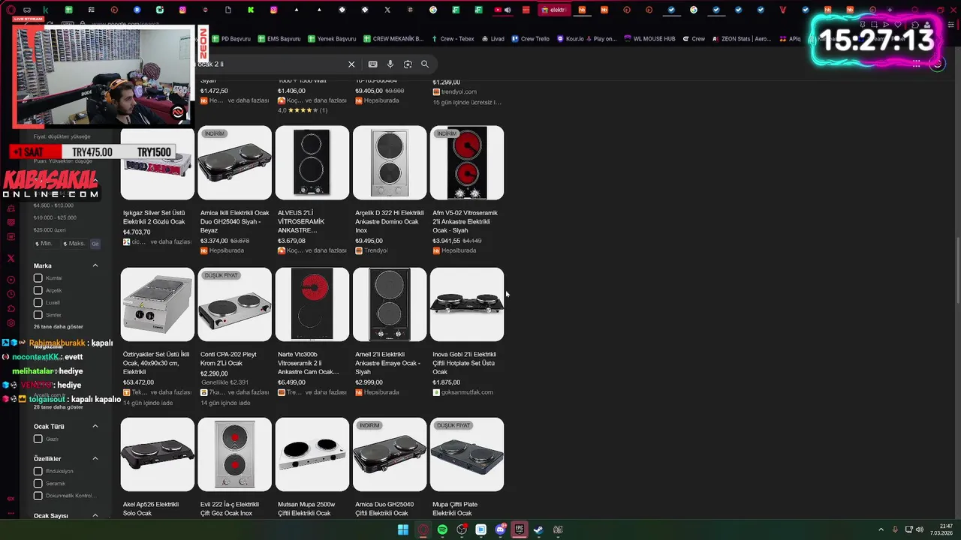Check the Arçelik brand checkbox

38,290
